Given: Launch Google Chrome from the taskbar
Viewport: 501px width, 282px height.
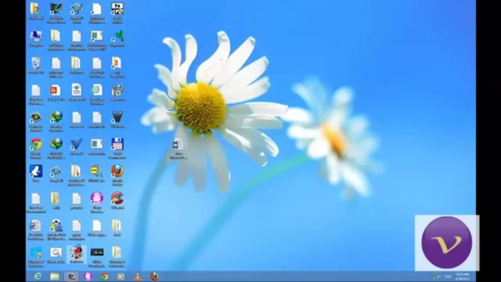Looking at the screenshot, I should [x=104, y=277].
